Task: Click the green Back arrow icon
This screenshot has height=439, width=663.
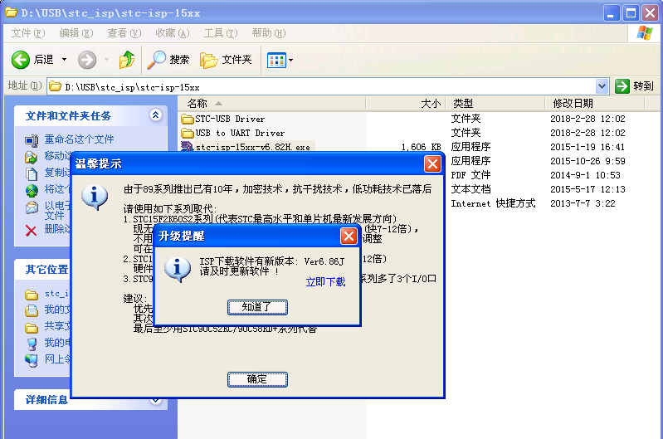Action: coord(20,60)
